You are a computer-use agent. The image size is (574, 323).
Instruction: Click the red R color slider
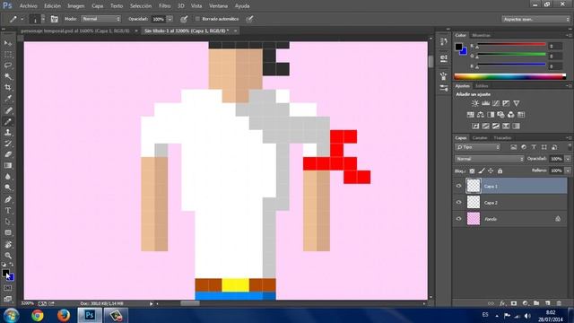pos(511,45)
